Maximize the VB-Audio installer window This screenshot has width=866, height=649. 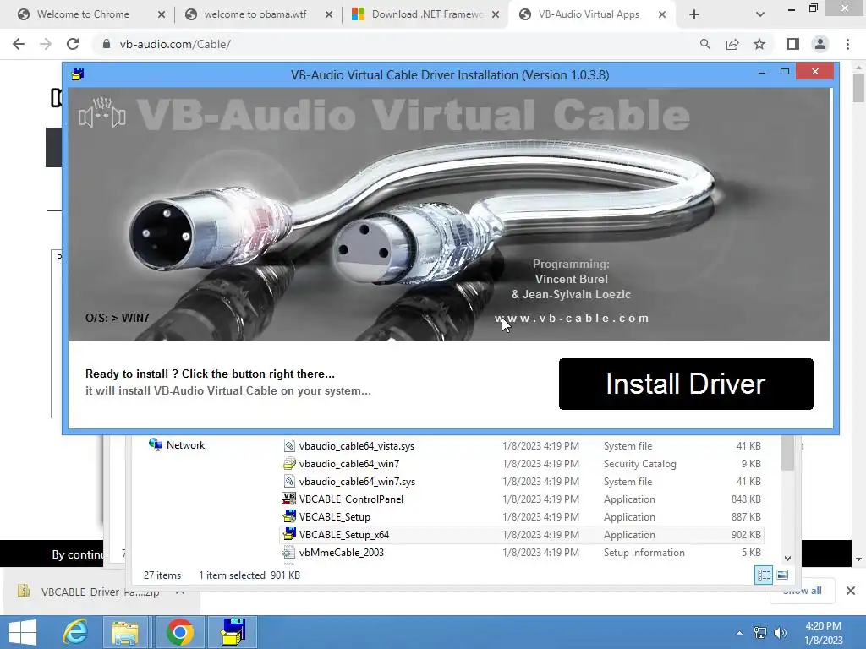(x=784, y=72)
